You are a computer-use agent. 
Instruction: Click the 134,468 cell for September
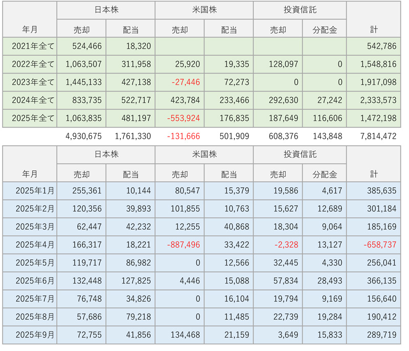[184, 335]
